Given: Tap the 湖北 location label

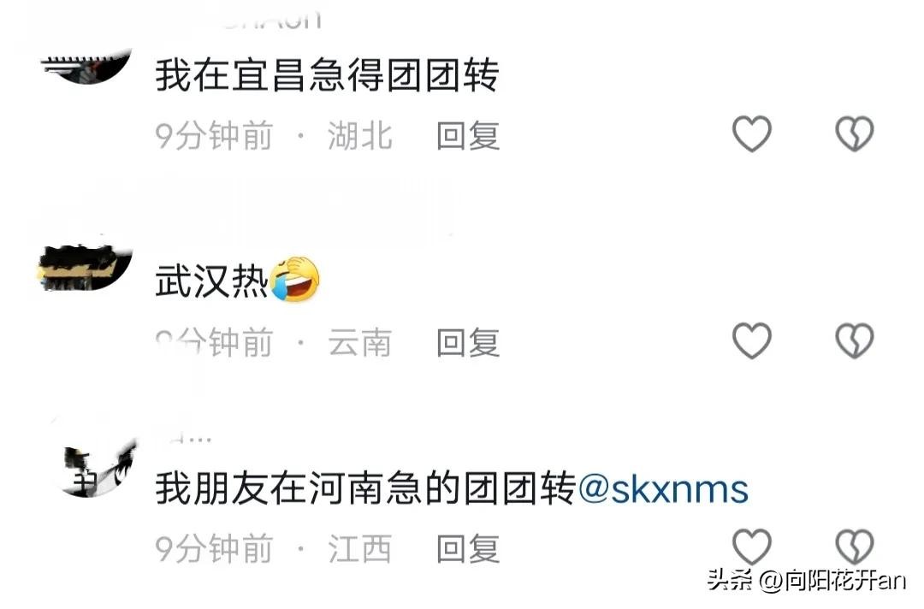Looking at the screenshot, I should [x=360, y=135].
